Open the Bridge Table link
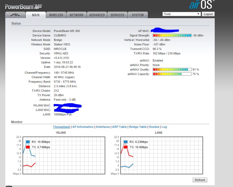This screenshot has width=233, height=187. [138, 127]
